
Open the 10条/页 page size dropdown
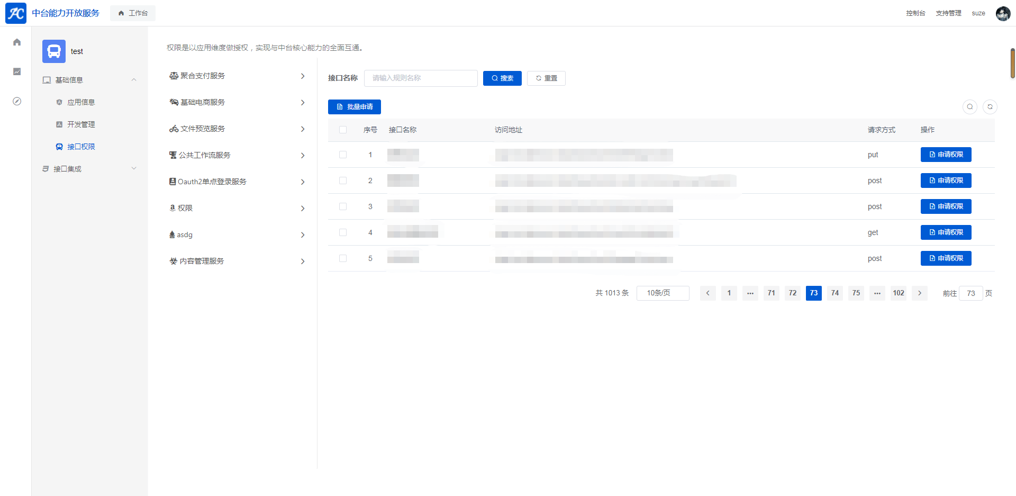pos(663,293)
